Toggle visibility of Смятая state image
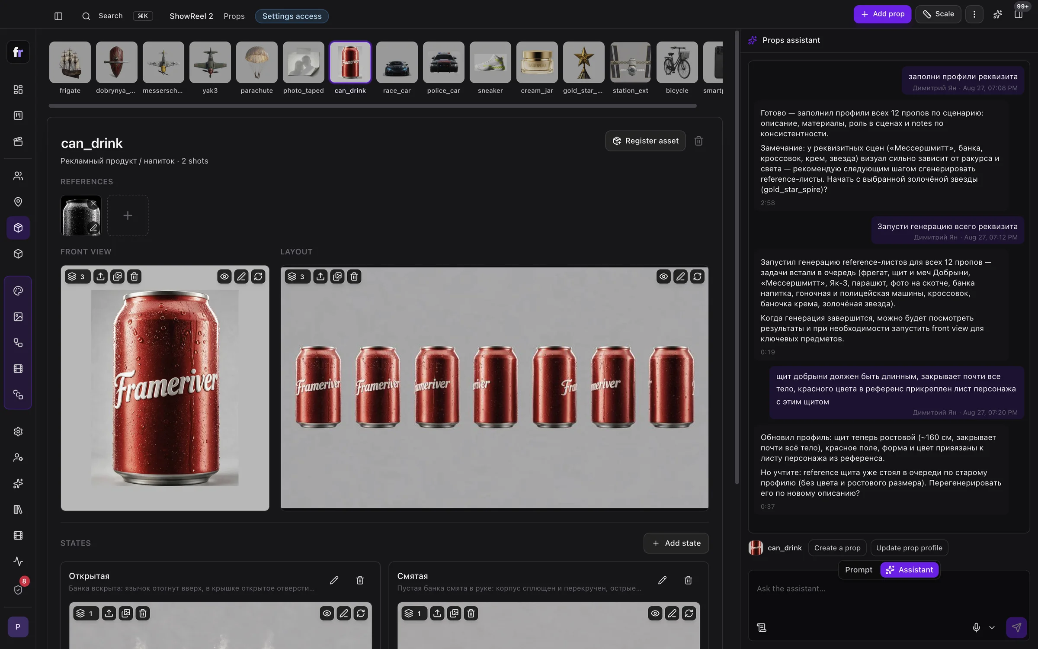This screenshot has height=649, width=1038. (x=655, y=613)
